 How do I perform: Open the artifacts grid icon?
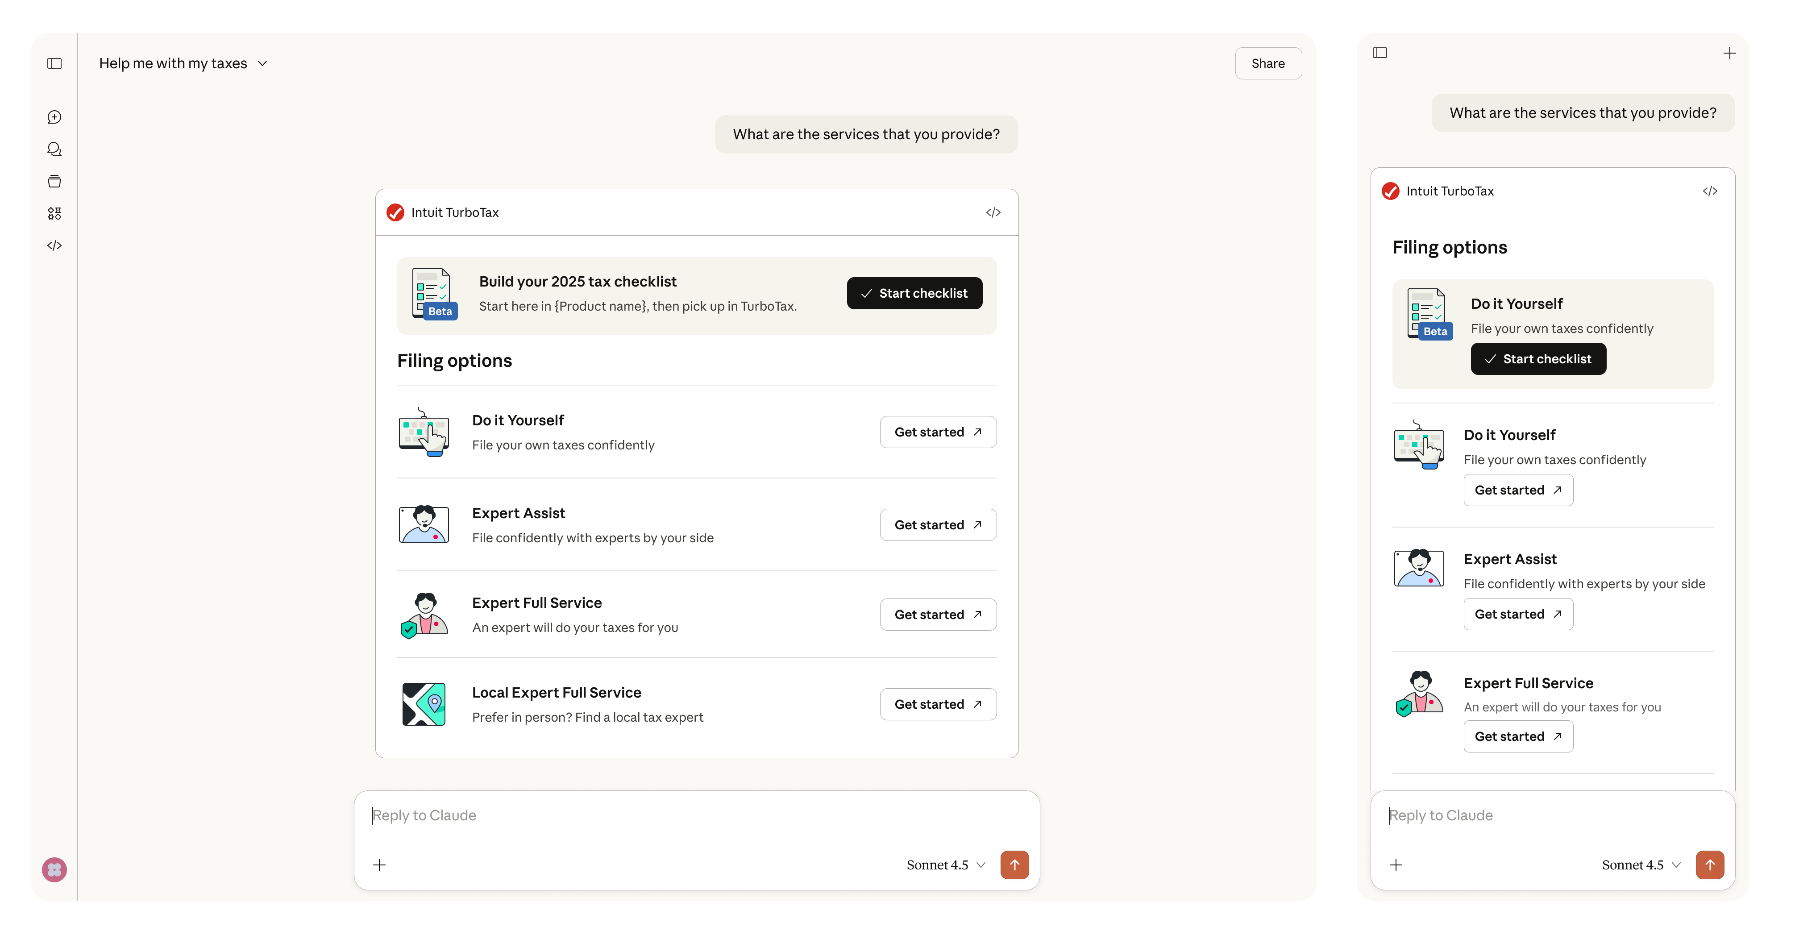click(x=54, y=213)
